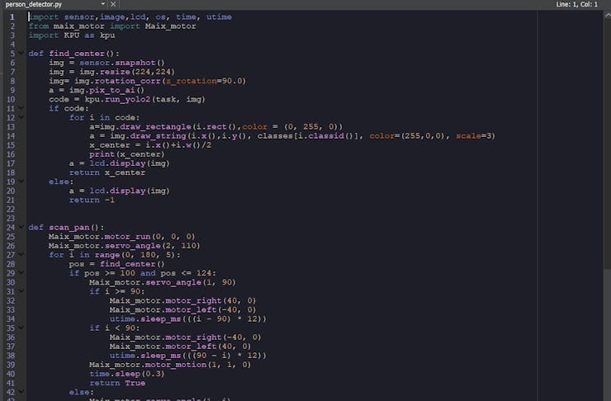Click 'scale=3' argument on line 14

(473, 136)
